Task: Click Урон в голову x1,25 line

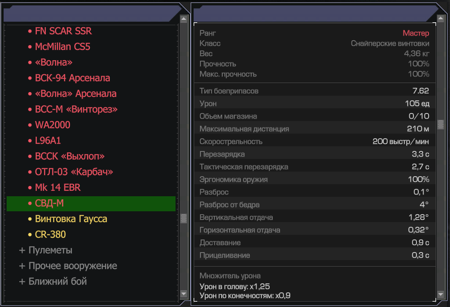Action: tap(235, 287)
